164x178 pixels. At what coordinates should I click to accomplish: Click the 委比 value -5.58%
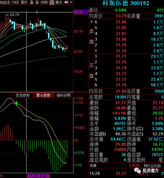[120, 10]
